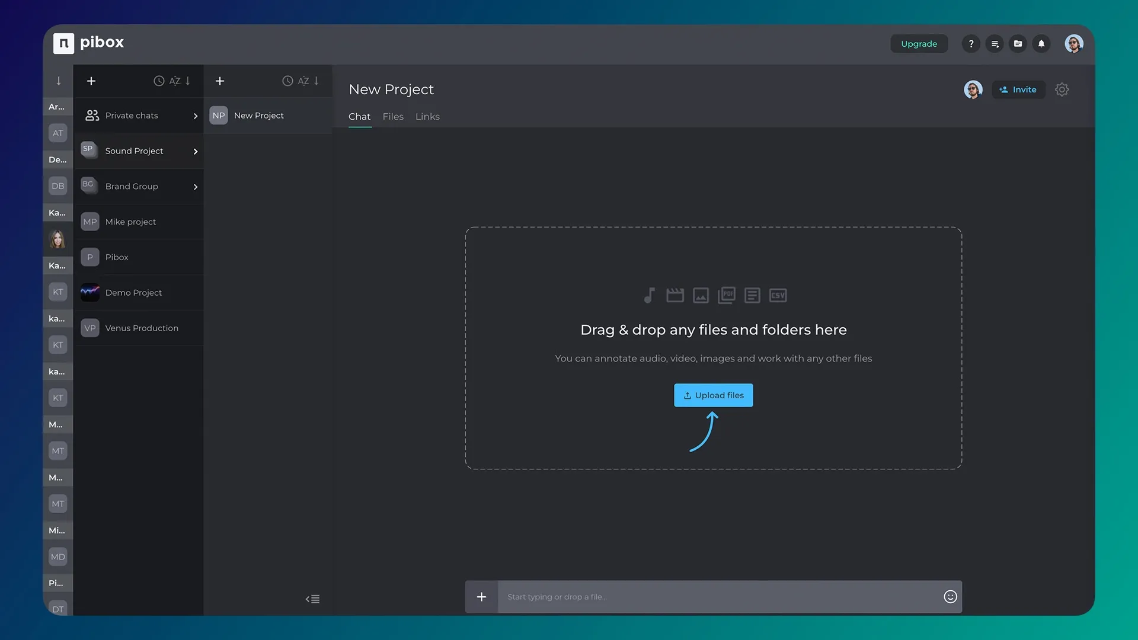Expand the Private chats section
1138x640 pixels.
pyautogui.click(x=196, y=116)
